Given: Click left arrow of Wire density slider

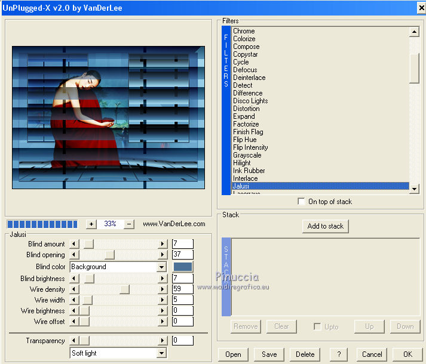Looking at the screenshot, I should [x=74, y=289].
